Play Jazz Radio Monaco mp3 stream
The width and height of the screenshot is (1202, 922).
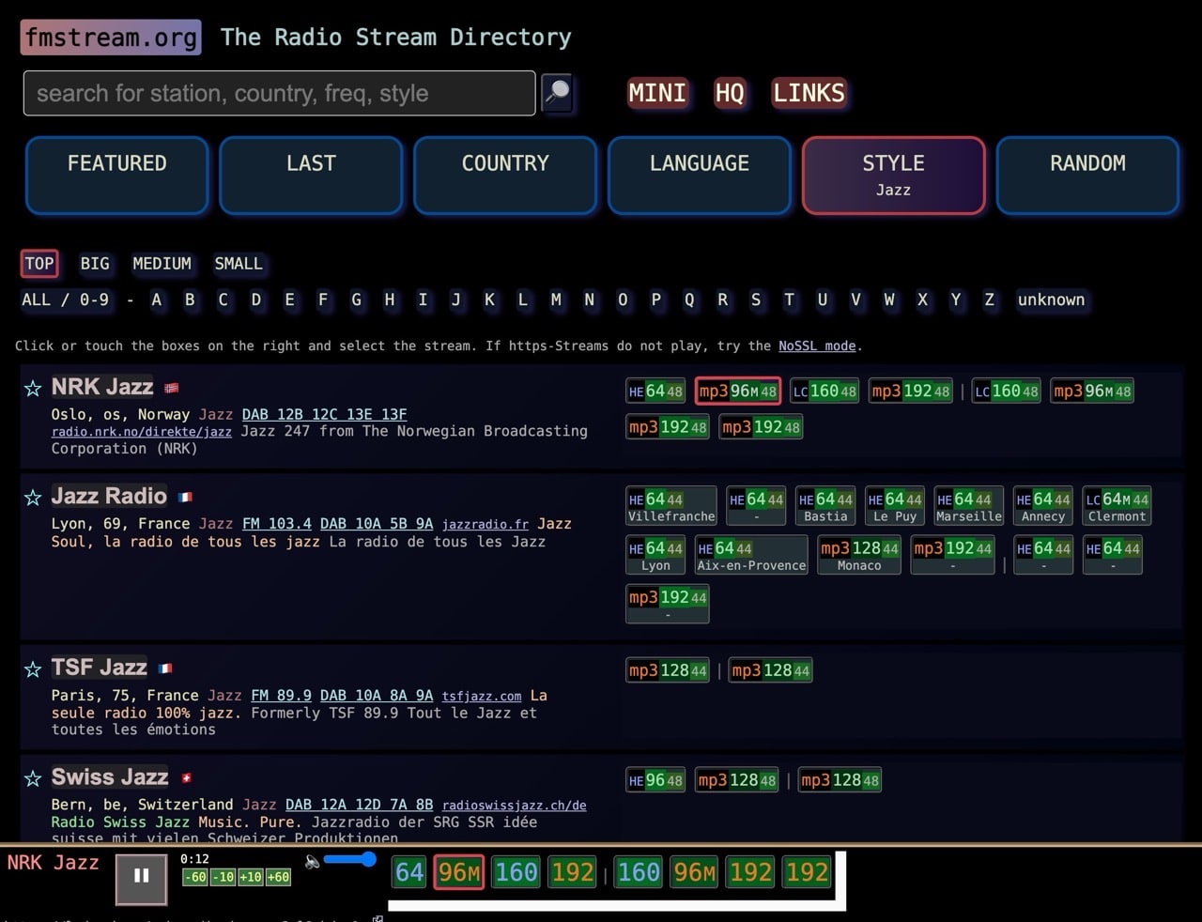tap(859, 555)
